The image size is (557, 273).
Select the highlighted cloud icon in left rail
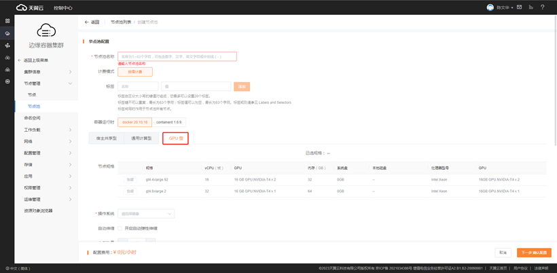pos(7,33)
